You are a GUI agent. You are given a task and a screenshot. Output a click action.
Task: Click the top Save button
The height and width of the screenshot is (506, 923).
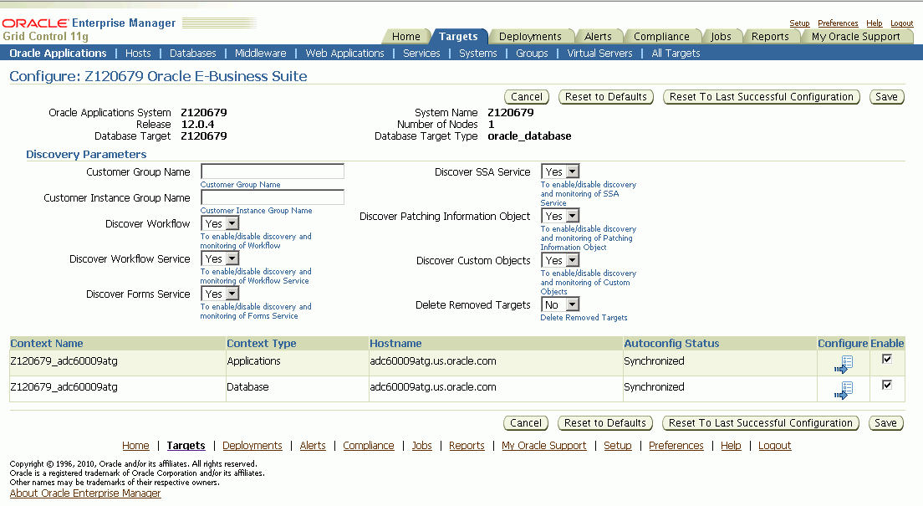tap(886, 97)
